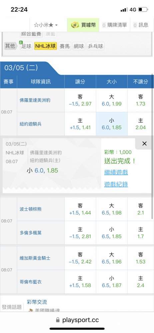Toggle the 小 6.0, 1.85 Rangers bet
The height and width of the screenshot is (333, 154).
112,124
